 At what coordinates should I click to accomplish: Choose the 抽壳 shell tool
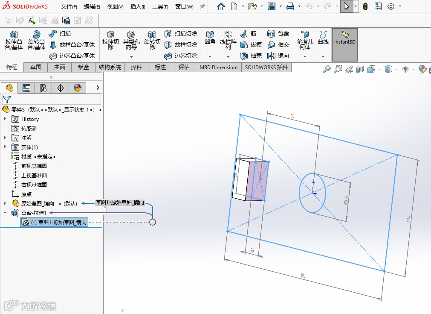(251, 56)
